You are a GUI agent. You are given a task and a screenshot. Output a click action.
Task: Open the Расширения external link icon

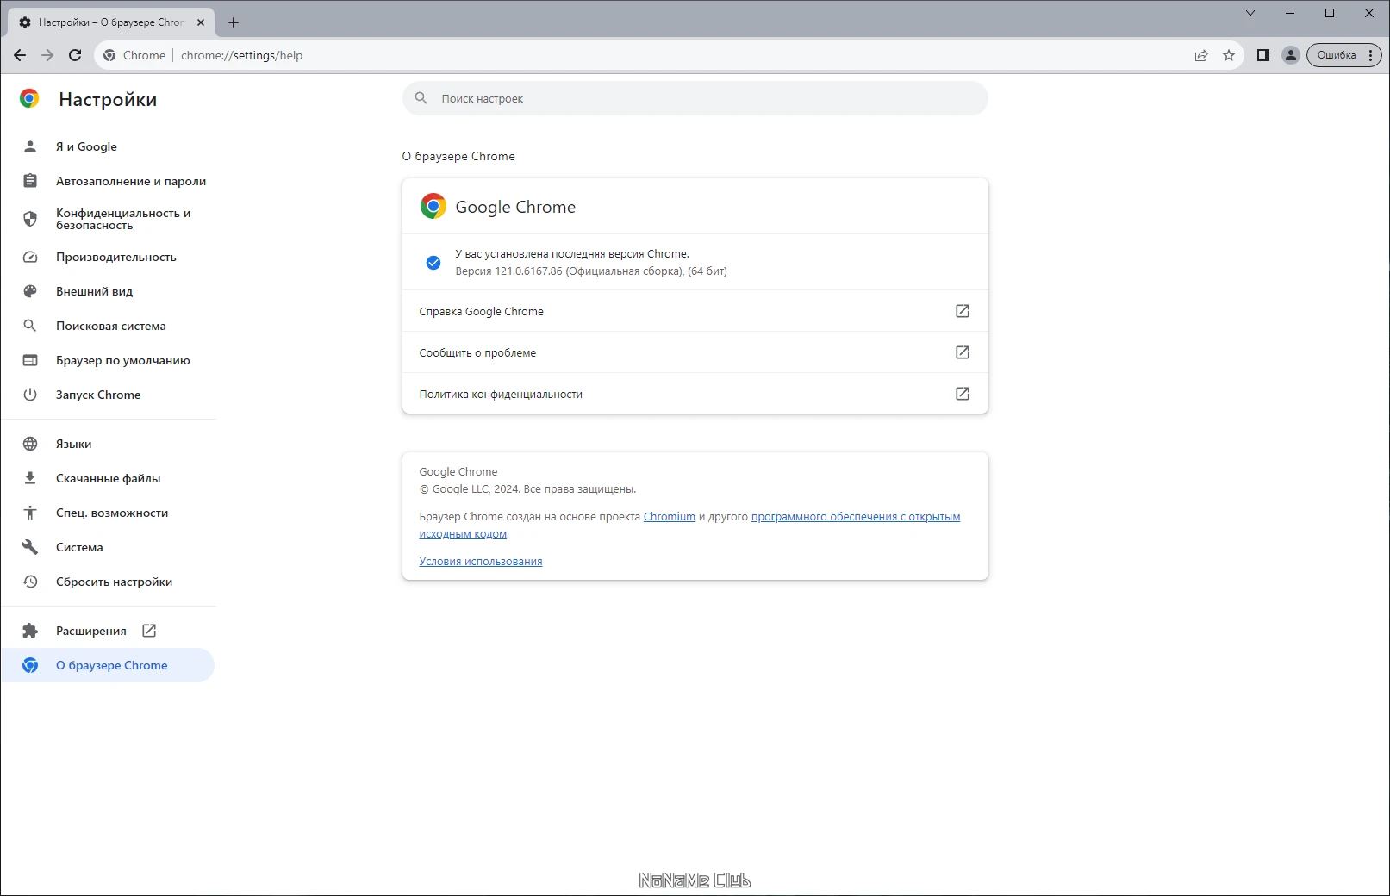click(149, 631)
